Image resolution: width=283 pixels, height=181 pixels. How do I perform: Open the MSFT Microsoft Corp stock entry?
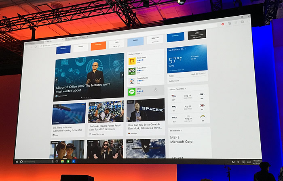coord(182,139)
